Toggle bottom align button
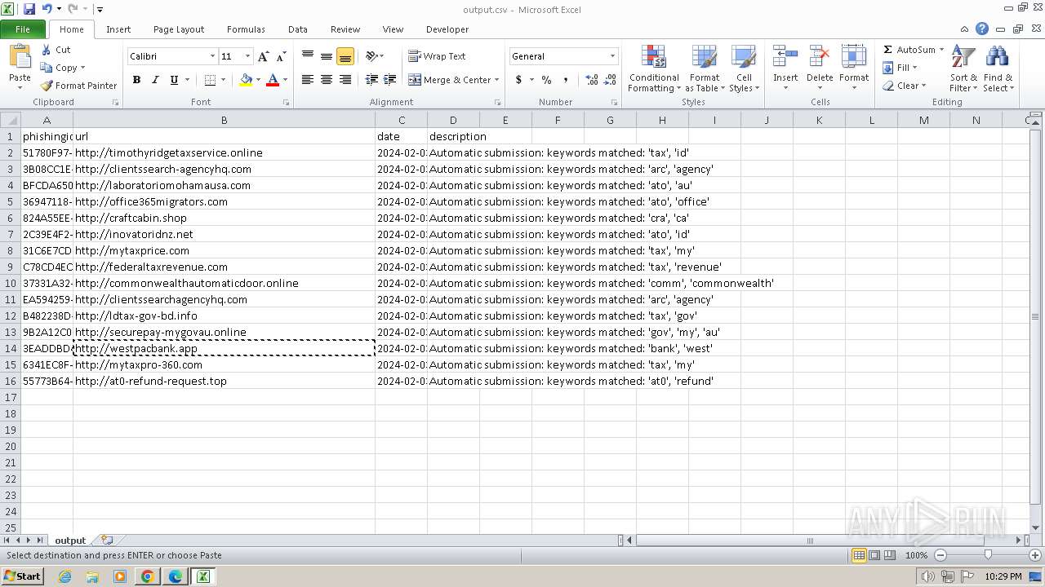Image resolution: width=1045 pixels, height=587 pixels. [345, 56]
